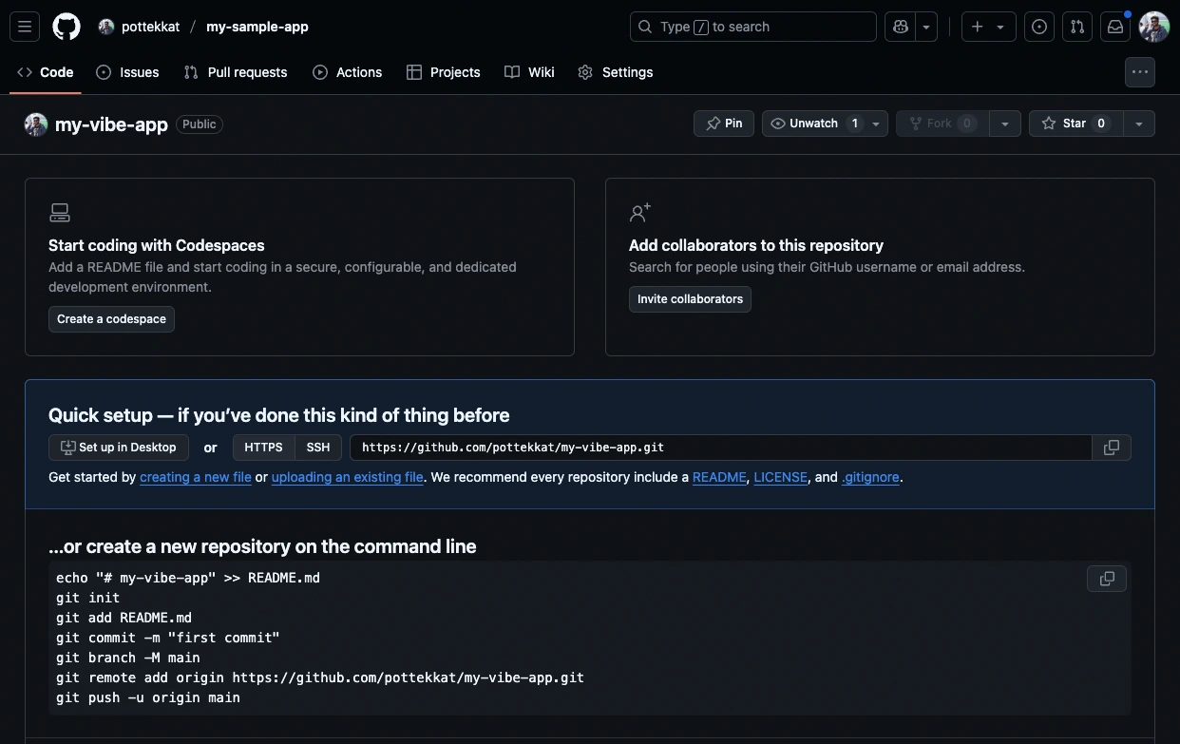
Task: Switch to the Code tab
Action: (46, 72)
